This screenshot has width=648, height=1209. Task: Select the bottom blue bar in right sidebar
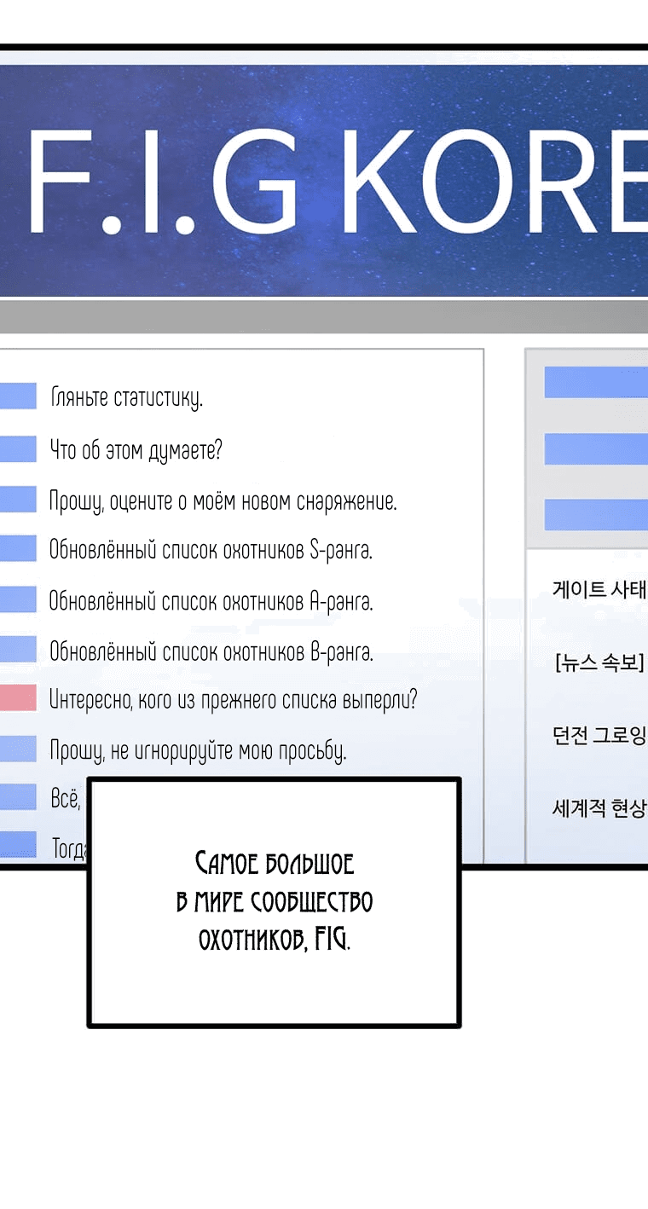coord(595,514)
